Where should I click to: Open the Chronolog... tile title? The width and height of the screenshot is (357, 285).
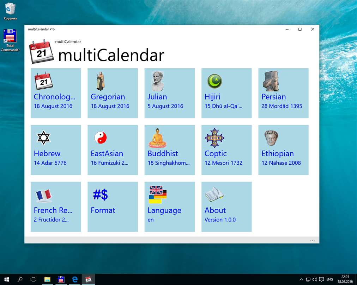pos(54,97)
